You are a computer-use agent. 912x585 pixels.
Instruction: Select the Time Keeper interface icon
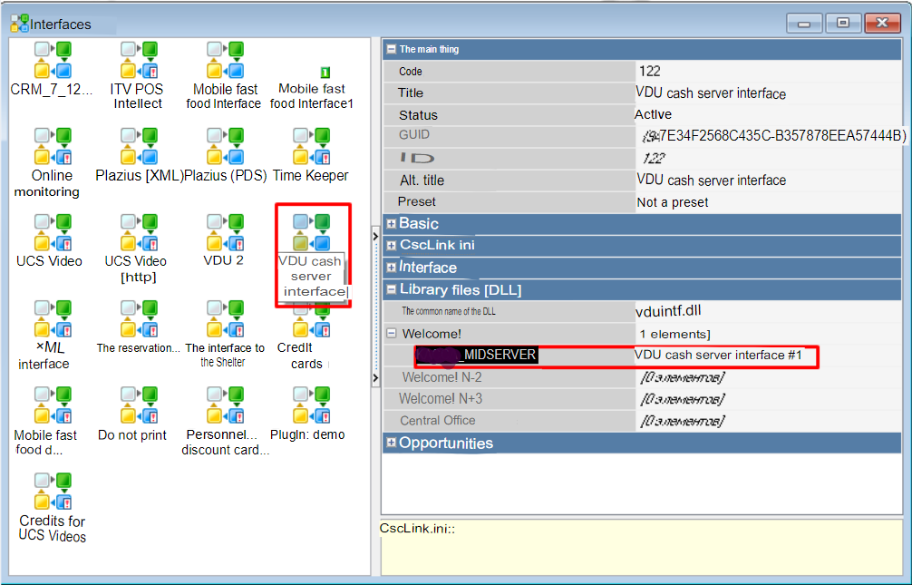pos(310,146)
